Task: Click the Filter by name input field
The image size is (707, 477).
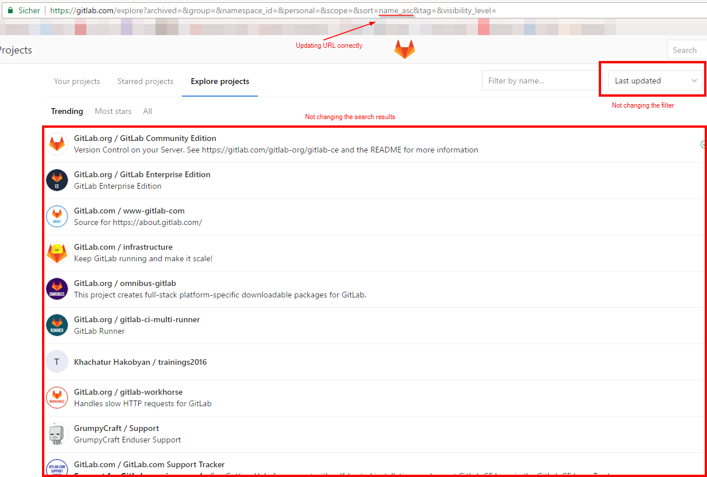Action: (538, 81)
